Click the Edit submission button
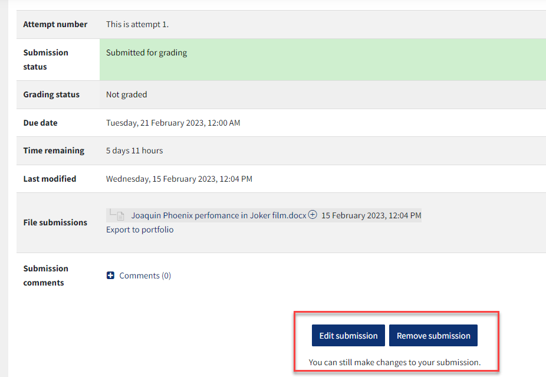 (348, 335)
